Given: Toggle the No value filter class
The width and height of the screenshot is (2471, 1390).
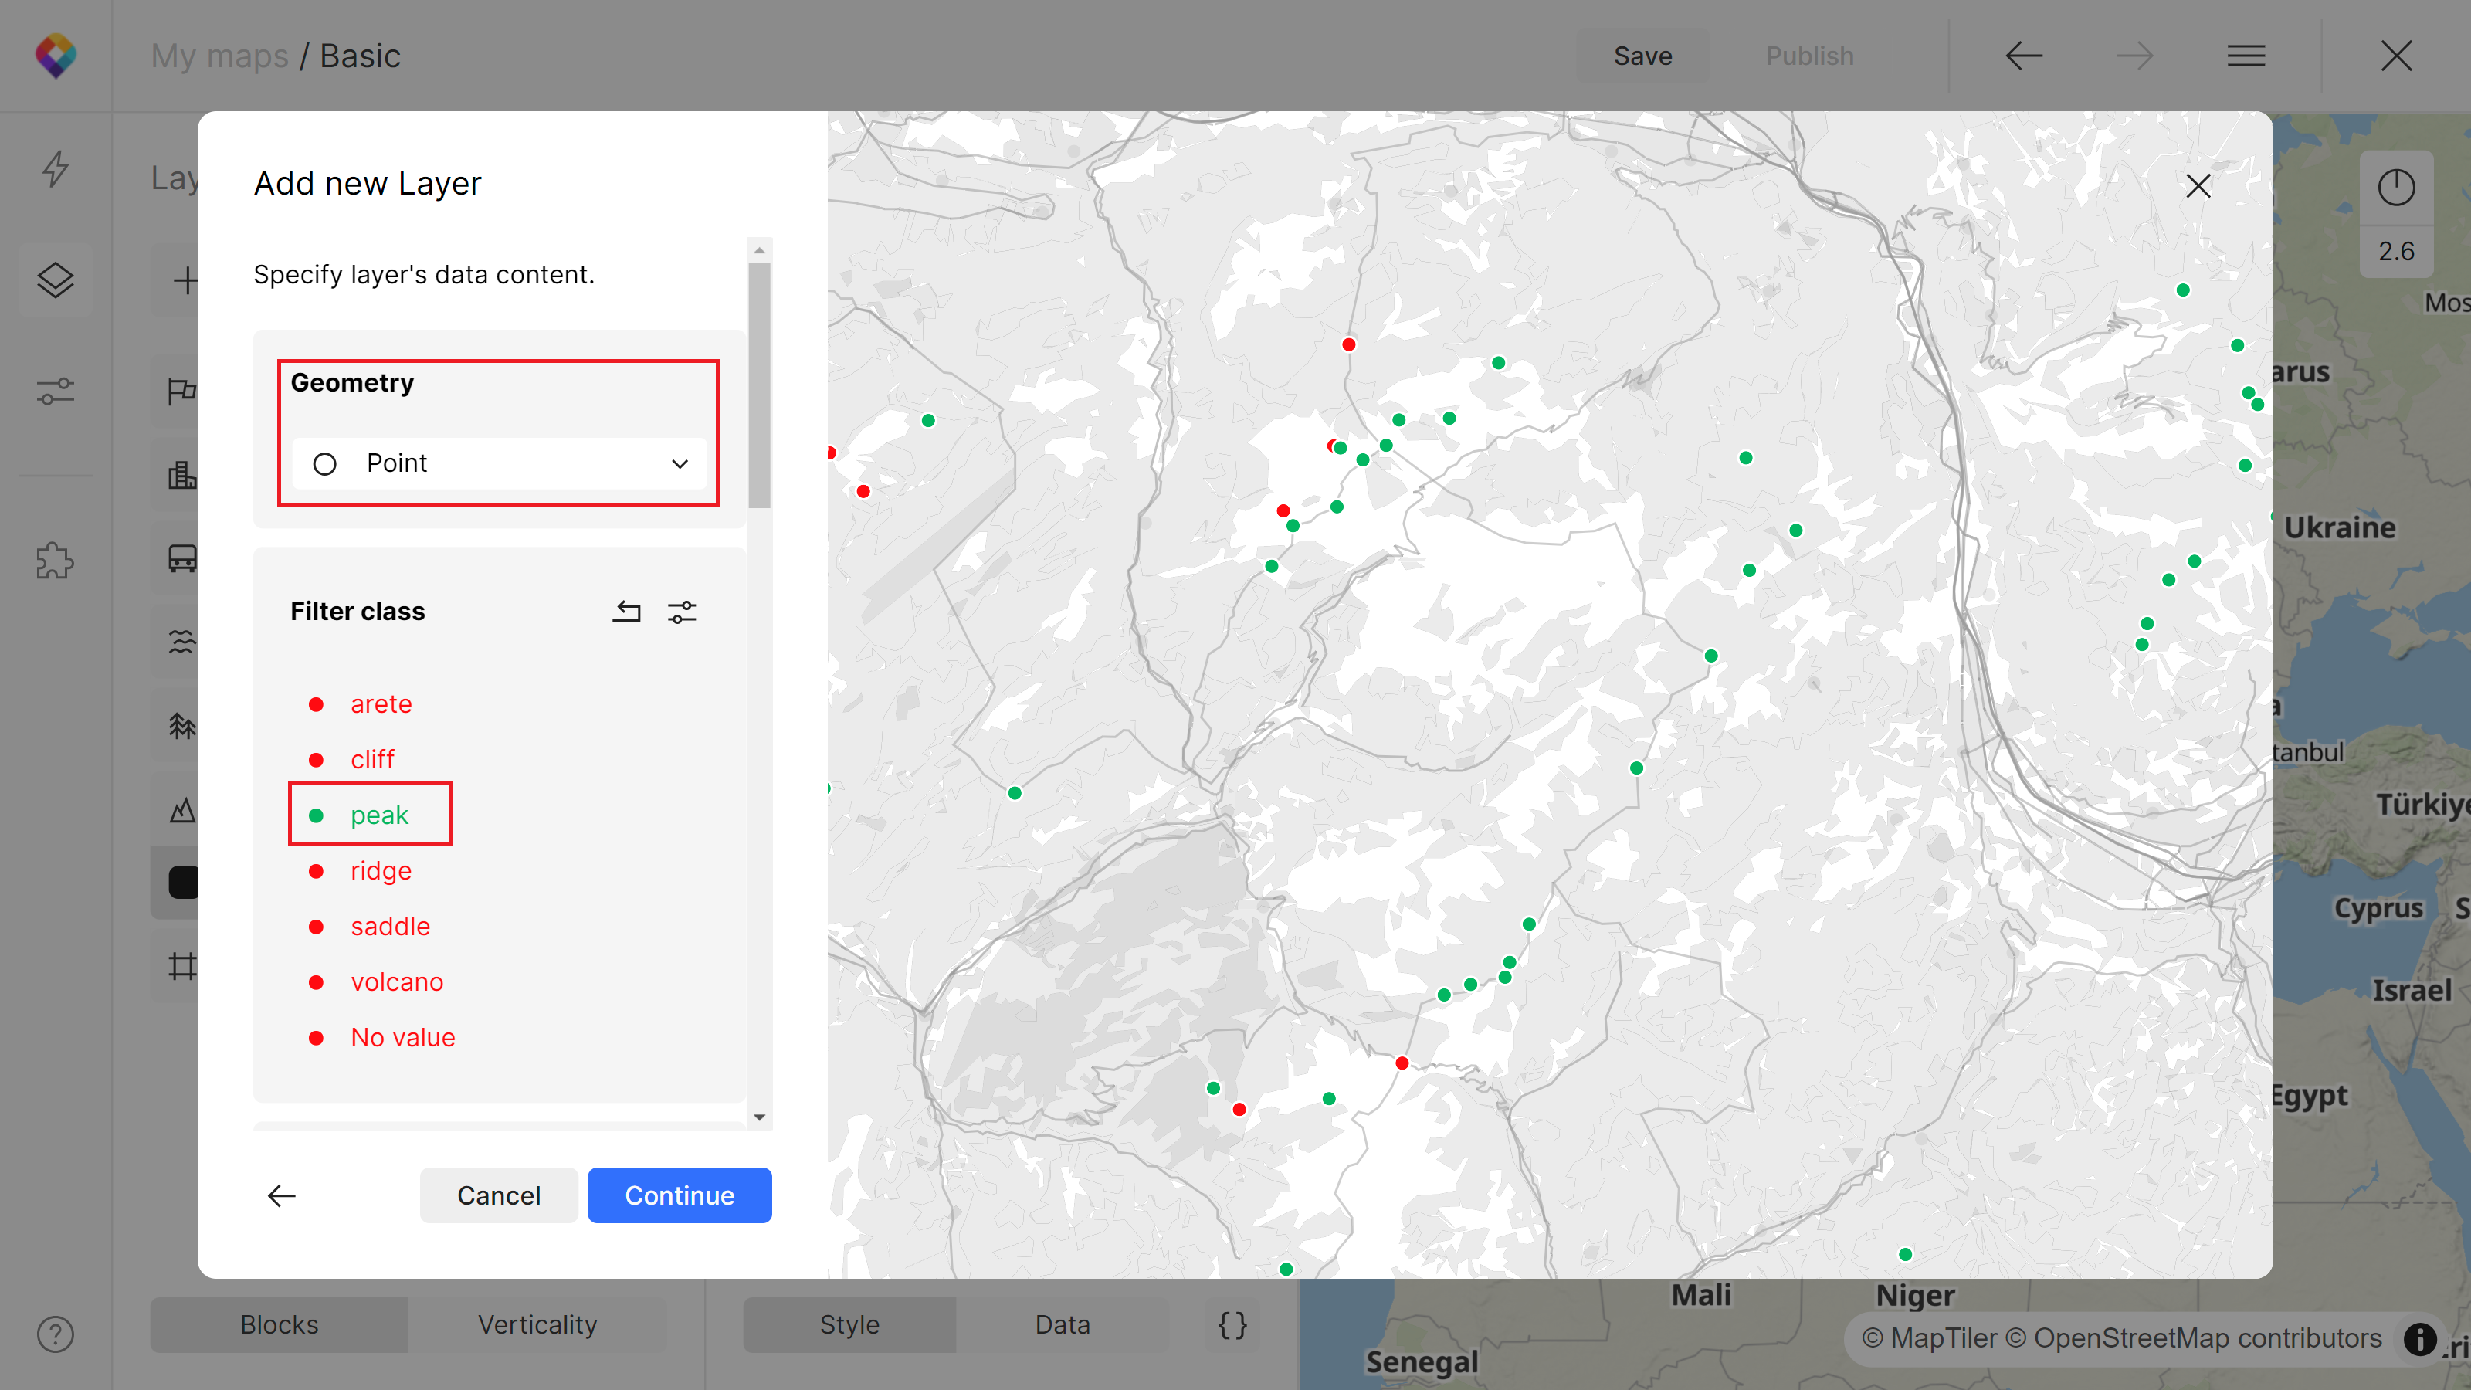Looking at the screenshot, I should [402, 1037].
